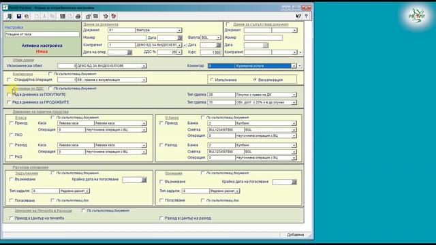Expand Каса dropdown in В каса Приход row

[144, 123]
